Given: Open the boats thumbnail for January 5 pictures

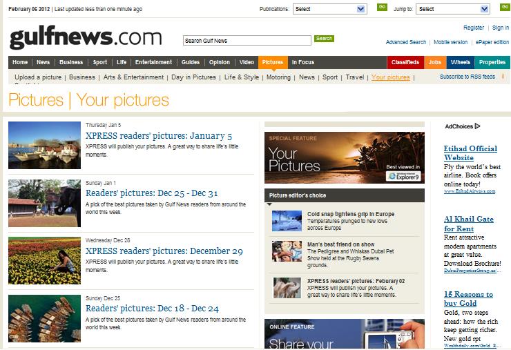Looking at the screenshot, I should pyautogui.click(x=44, y=145).
